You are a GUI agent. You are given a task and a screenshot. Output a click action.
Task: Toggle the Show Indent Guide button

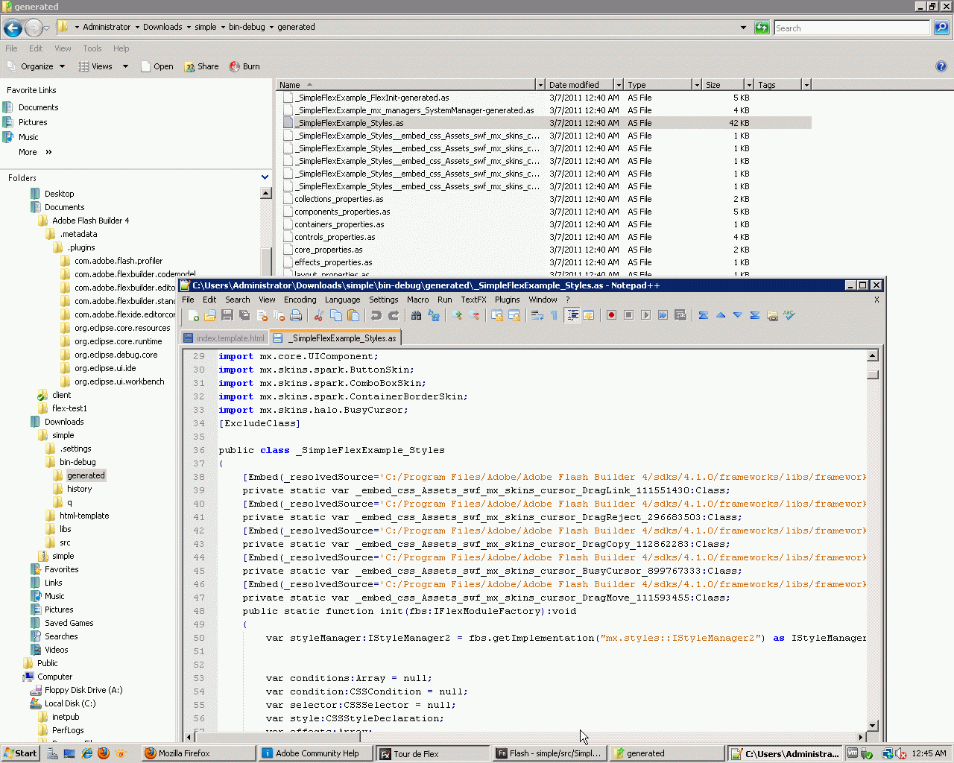(572, 316)
